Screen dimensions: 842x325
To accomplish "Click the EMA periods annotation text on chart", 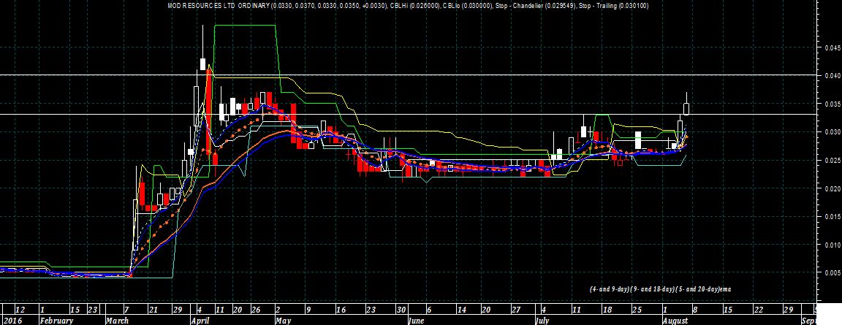I will coord(660,288).
